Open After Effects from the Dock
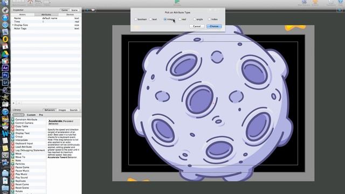345x194 pixels. [5, 68]
